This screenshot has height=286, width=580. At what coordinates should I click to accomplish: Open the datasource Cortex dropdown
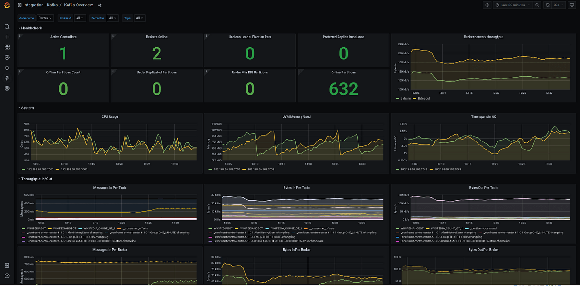tap(45, 18)
